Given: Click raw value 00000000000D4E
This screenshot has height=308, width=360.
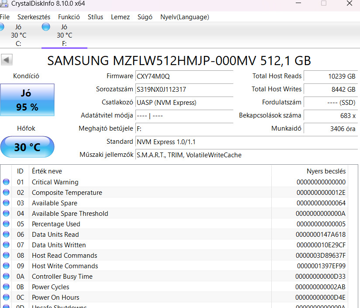Looking at the screenshot, I should point(320,297).
